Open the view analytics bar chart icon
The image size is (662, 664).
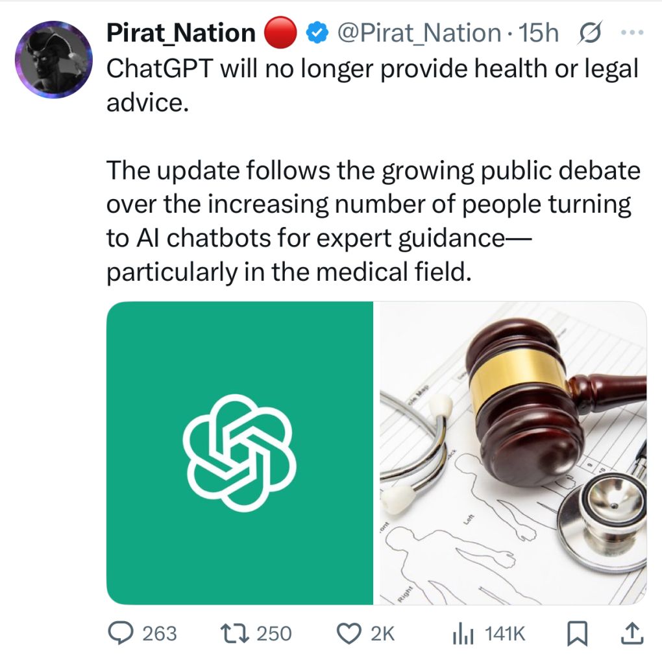(463, 633)
